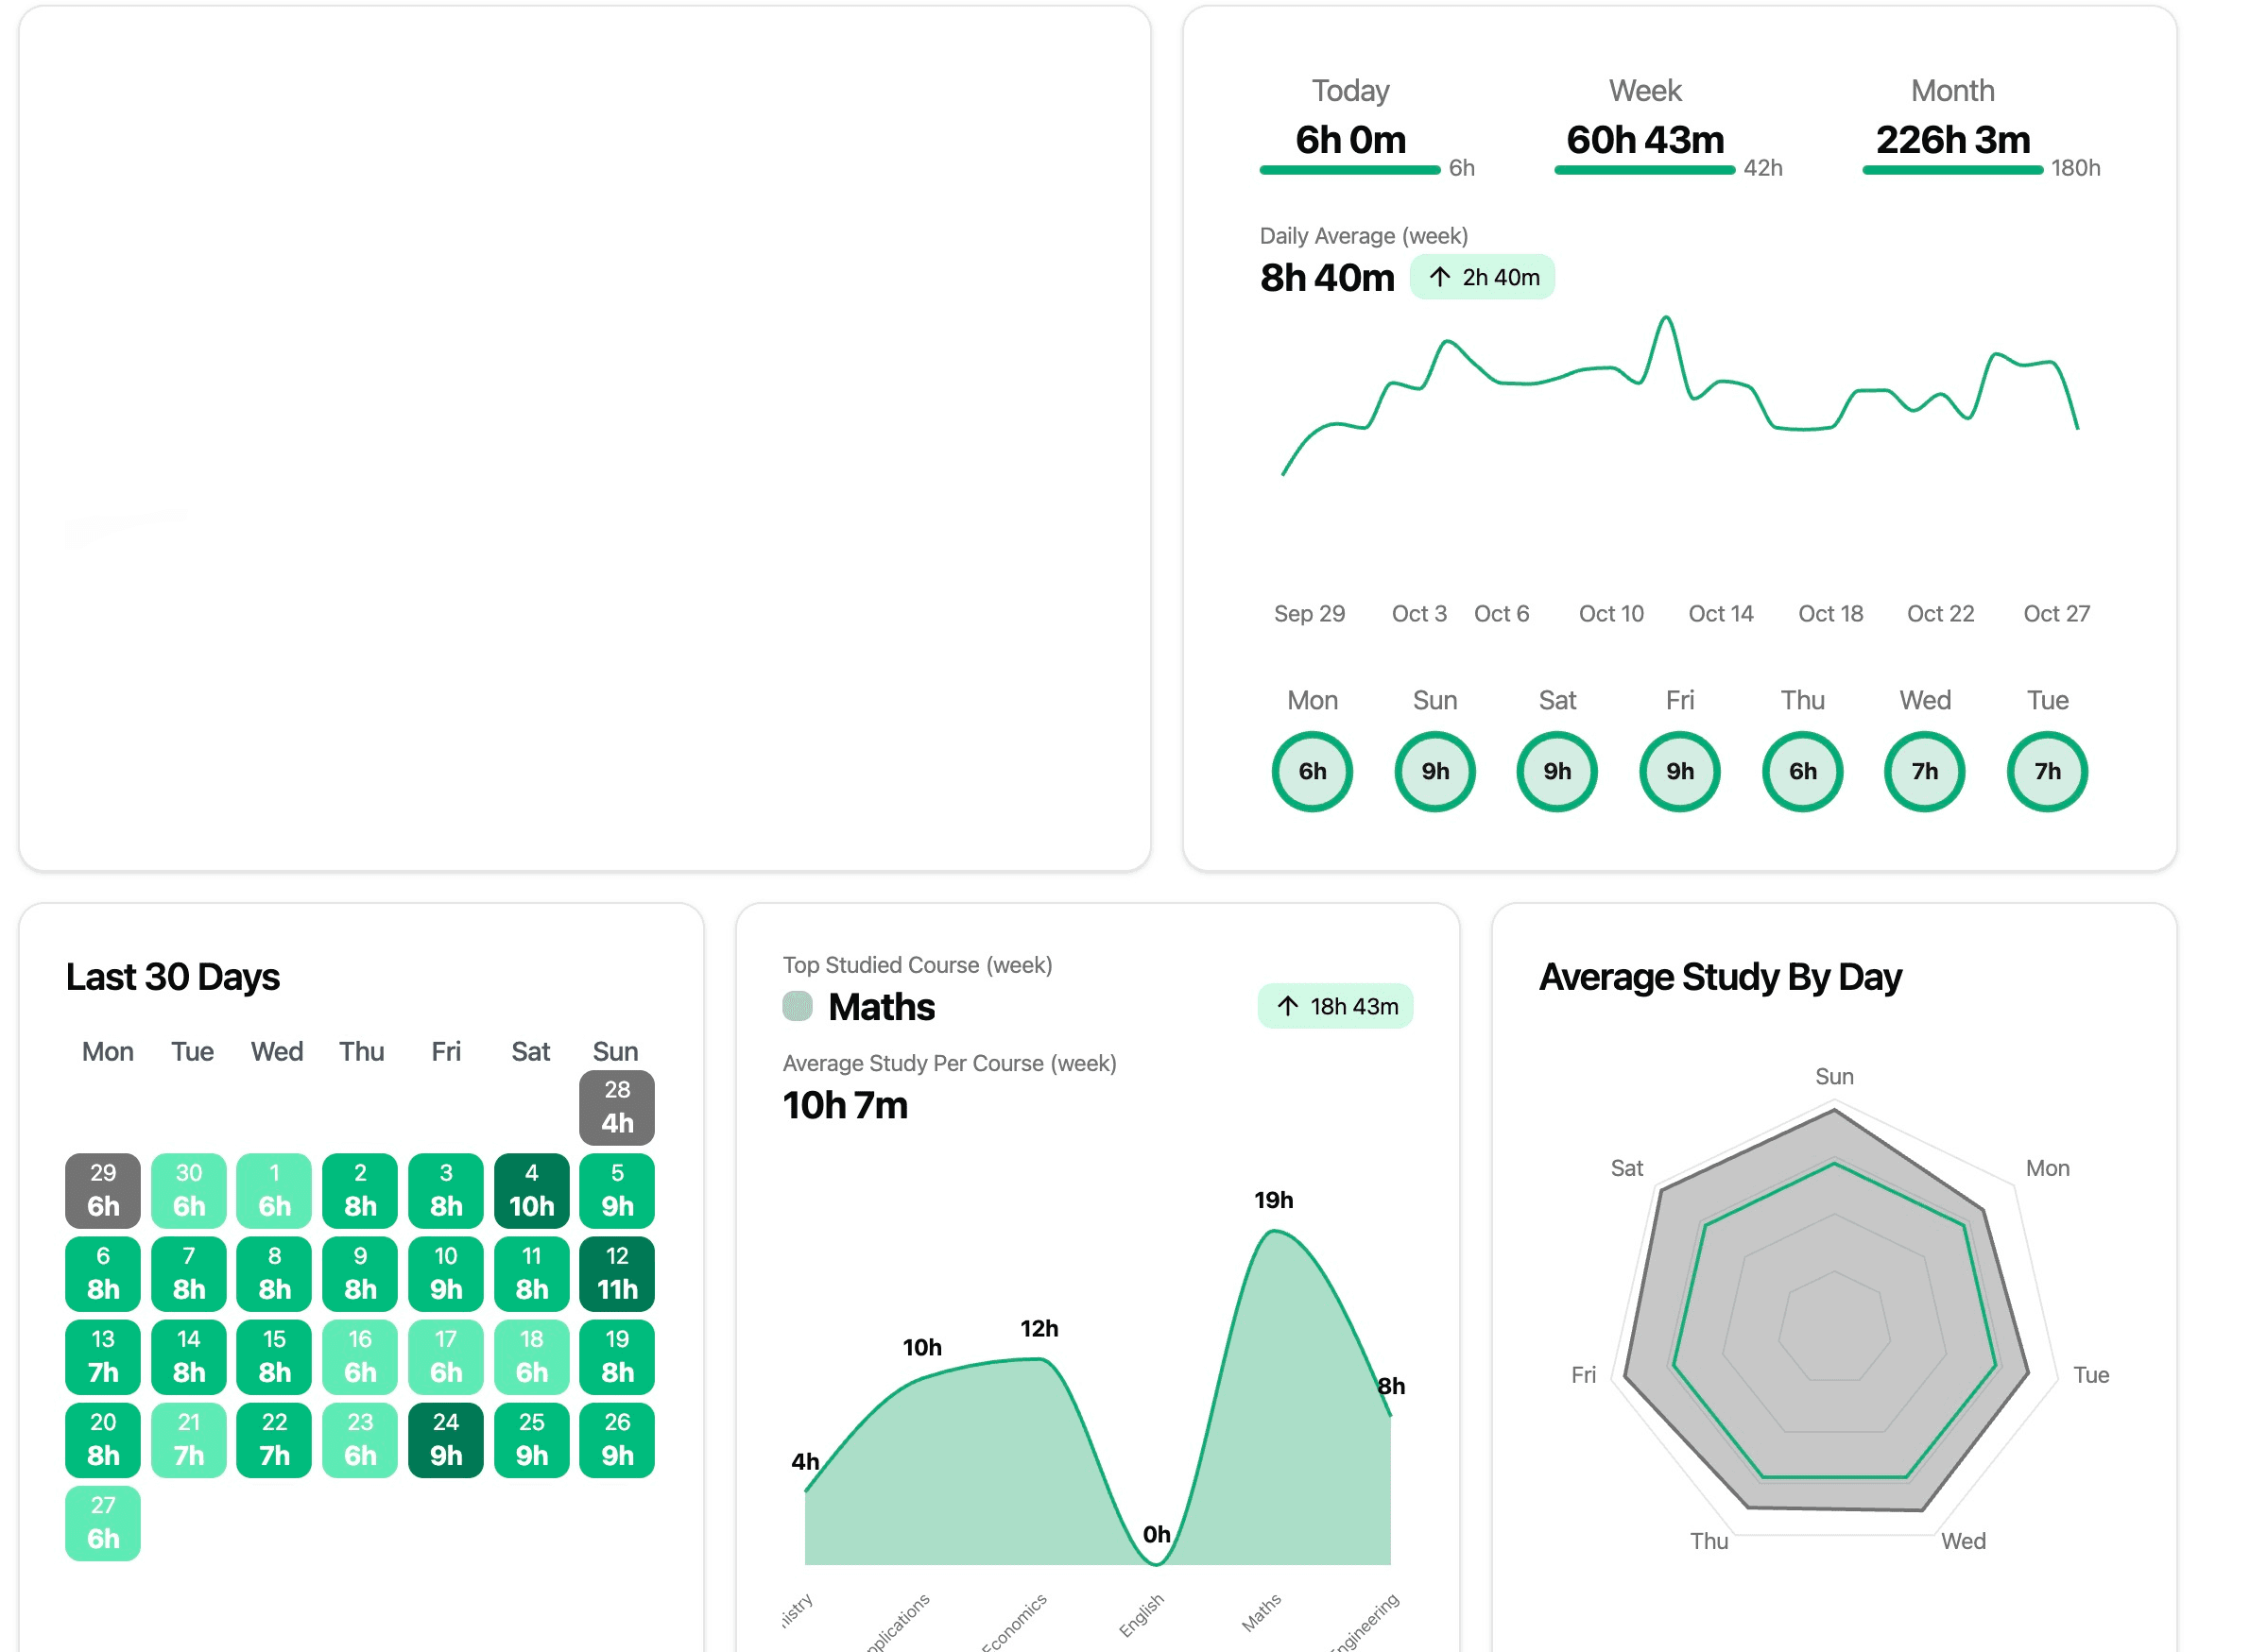Screen dimensions: 2267x1652
Task: Click the Maths course color dot
Action: 798,1007
